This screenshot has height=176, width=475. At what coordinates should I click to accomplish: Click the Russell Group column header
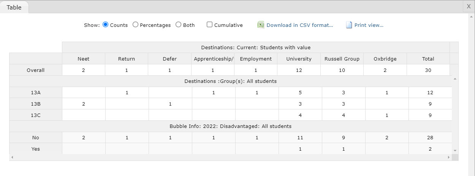click(342, 59)
